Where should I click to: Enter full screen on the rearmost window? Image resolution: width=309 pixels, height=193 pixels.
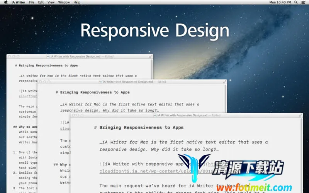click(150, 56)
